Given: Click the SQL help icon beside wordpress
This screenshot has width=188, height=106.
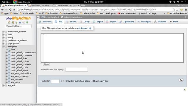Looking at the screenshot, I should pos(90,28).
